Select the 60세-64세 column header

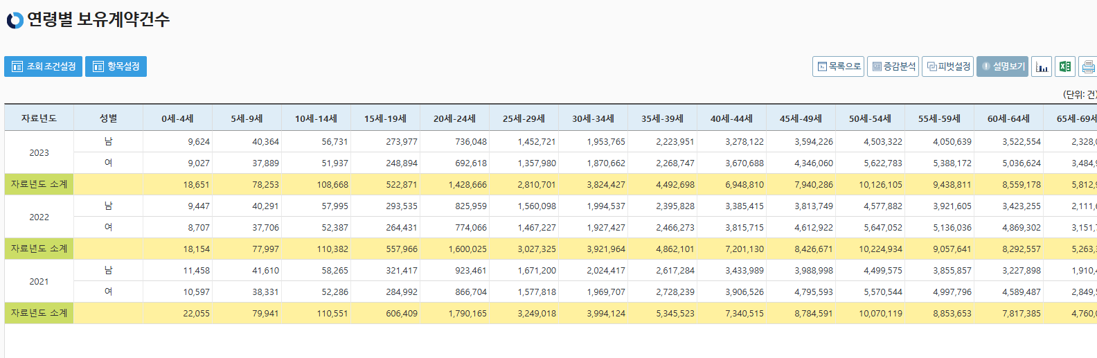click(x=1008, y=118)
